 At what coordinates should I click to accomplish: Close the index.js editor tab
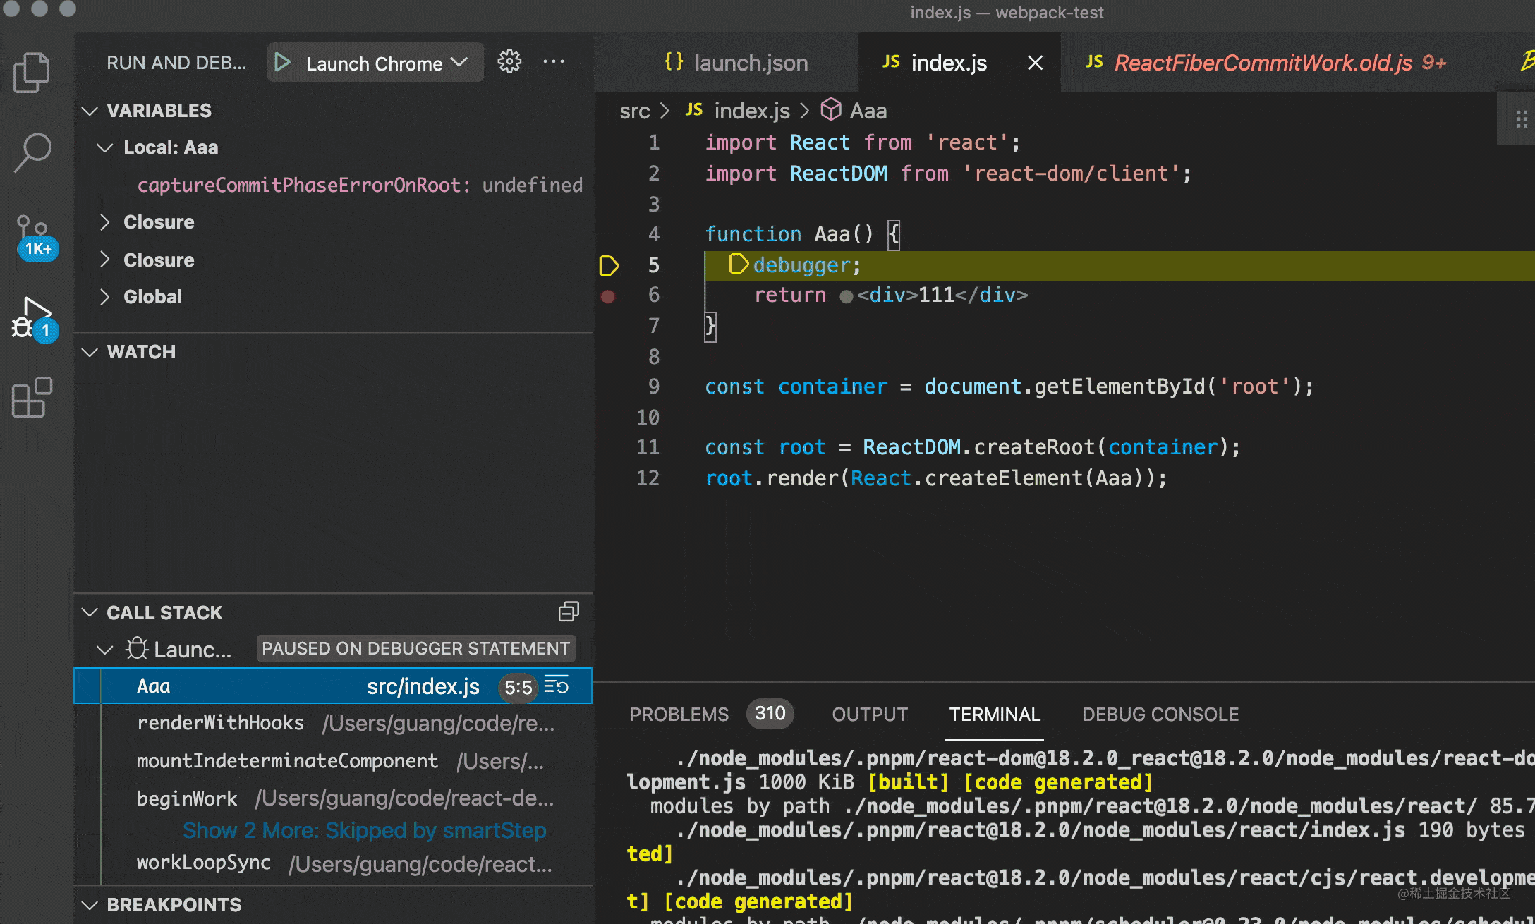pos(1035,63)
